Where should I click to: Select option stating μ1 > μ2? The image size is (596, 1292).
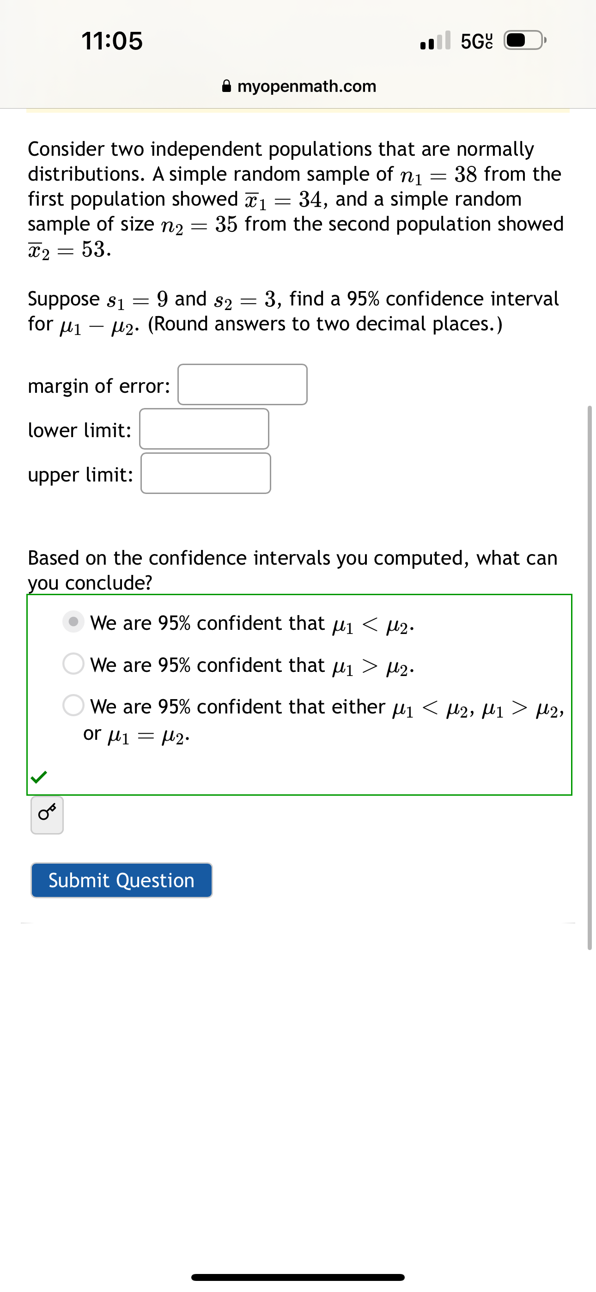(x=74, y=665)
